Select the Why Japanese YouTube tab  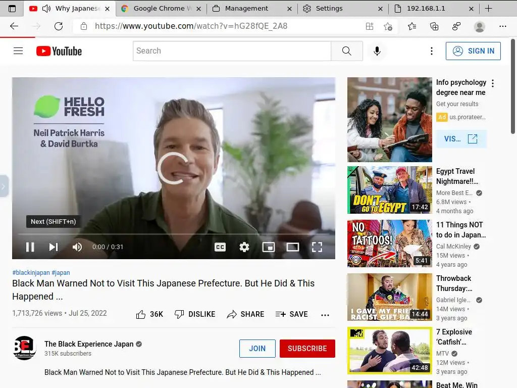click(70, 9)
